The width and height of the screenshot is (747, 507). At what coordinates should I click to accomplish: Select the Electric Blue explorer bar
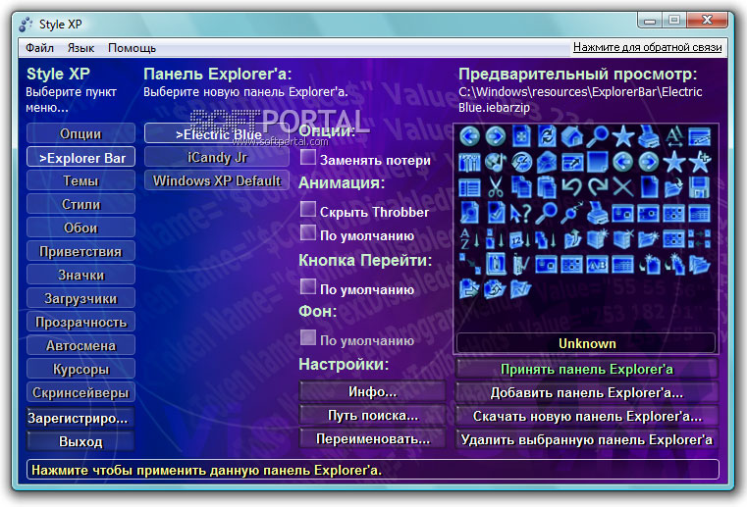[x=217, y=133]
